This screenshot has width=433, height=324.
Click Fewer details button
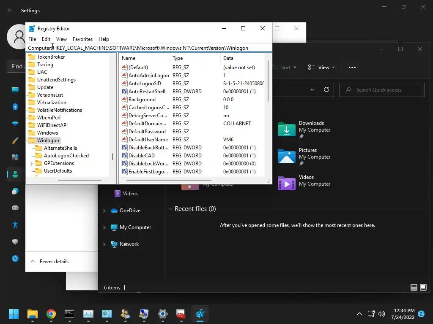49,262
